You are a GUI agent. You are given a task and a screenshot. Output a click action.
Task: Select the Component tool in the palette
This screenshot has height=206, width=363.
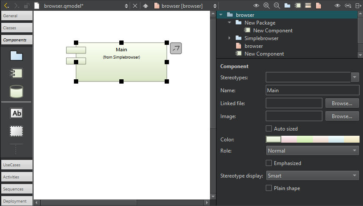[x=16, y=73]
